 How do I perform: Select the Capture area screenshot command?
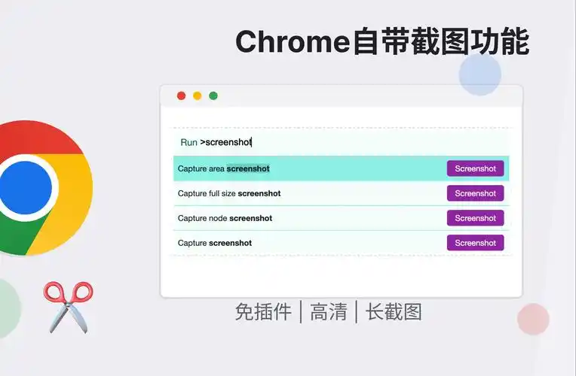coord(224,168)
